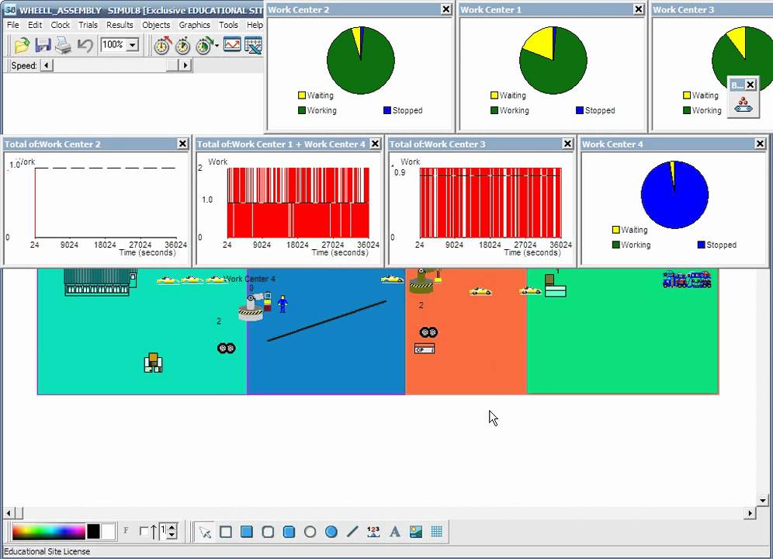The image size is (773, 559).
Task: Select the blue worker figure on the simulation
Action: (x=283, y=304)
